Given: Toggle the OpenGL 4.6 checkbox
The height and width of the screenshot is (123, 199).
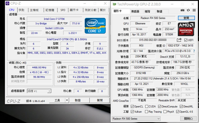Looking at the screenshot, I should (x=177, y=112).
